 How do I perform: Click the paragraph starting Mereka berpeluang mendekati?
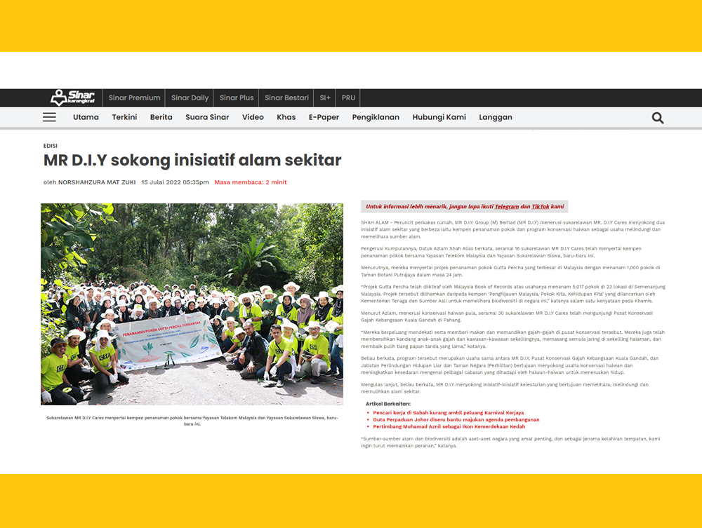(513, 339)
